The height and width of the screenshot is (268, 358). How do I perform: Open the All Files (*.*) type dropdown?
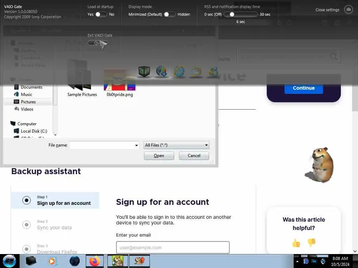click(177, 145)
